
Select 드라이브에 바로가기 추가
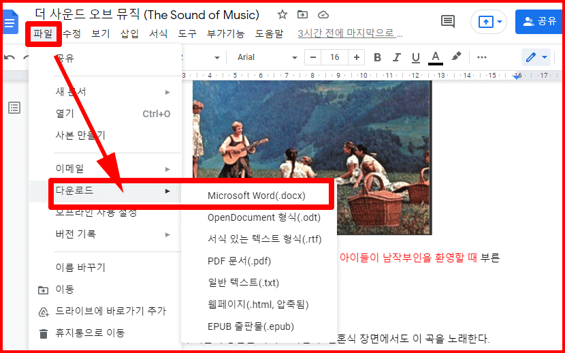click(x=105, y=311)
